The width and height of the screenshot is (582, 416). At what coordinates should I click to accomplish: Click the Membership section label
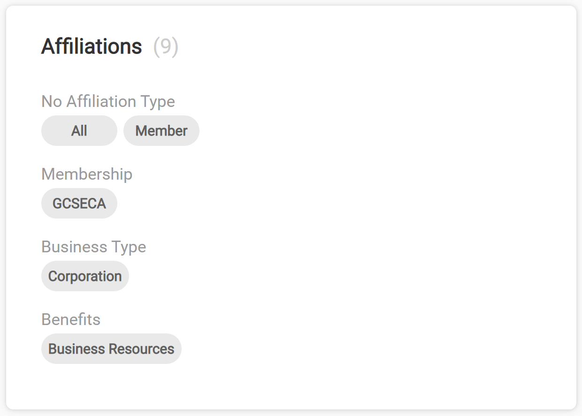point(87,174)
